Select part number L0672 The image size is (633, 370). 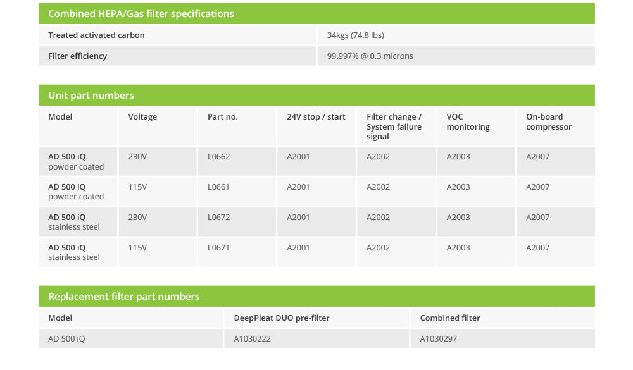pos(218,218)
